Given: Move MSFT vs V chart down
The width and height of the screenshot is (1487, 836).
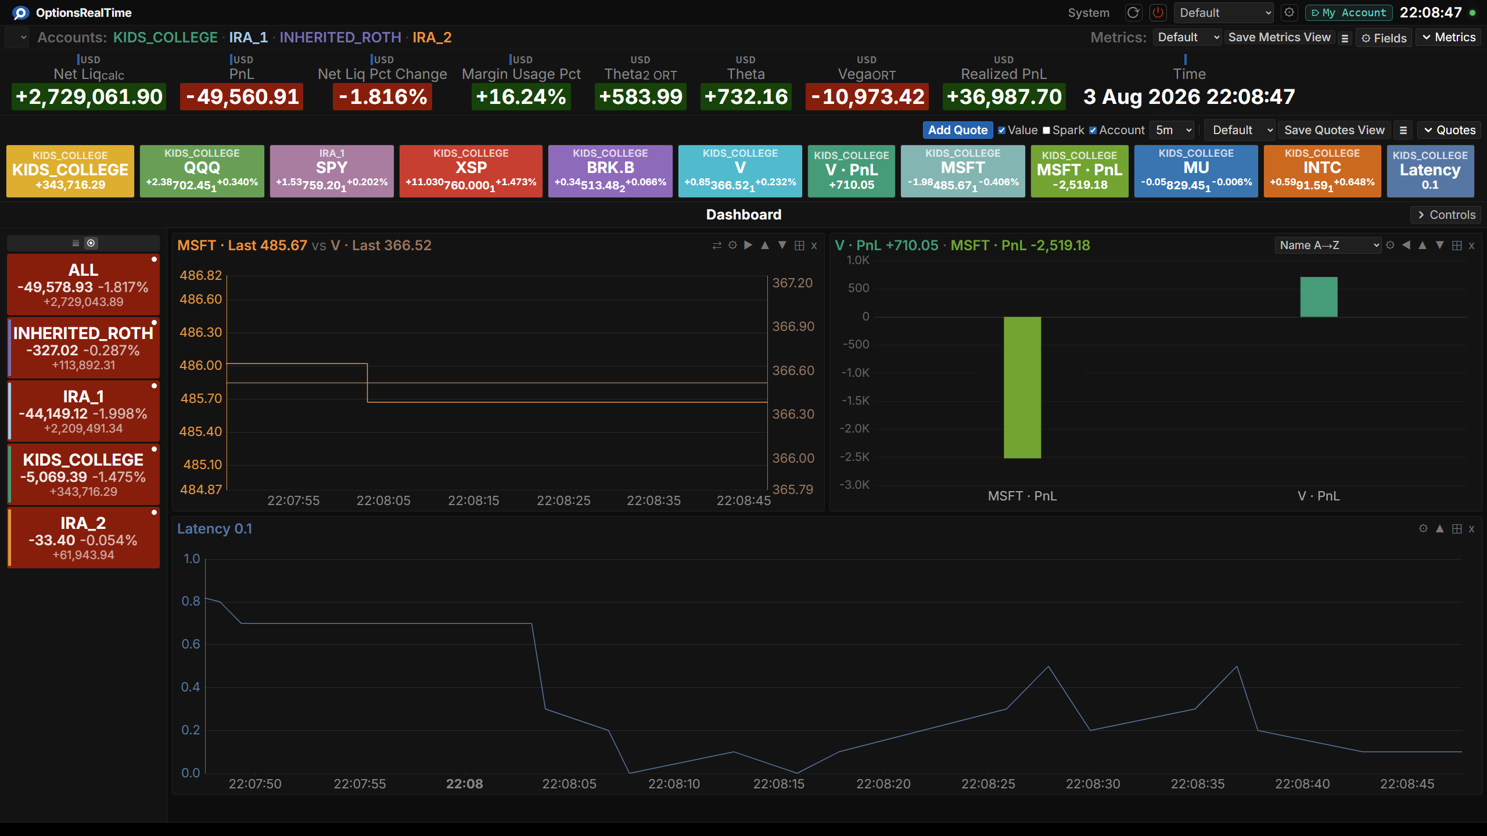Looking at the screenshot, I should click(x=782, y=246).
